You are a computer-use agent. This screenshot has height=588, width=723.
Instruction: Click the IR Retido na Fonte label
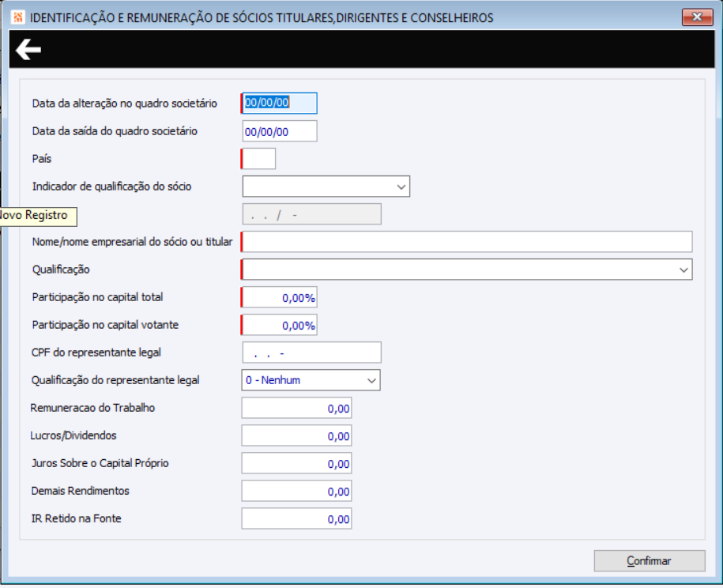point(76,518)
